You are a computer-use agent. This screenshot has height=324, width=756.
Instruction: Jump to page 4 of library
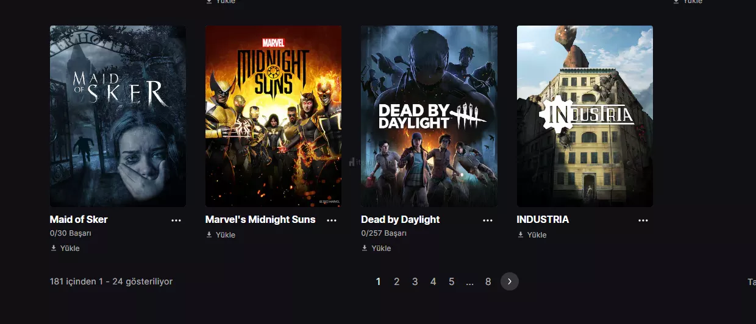pyautogui.click(x=433, y=281)
